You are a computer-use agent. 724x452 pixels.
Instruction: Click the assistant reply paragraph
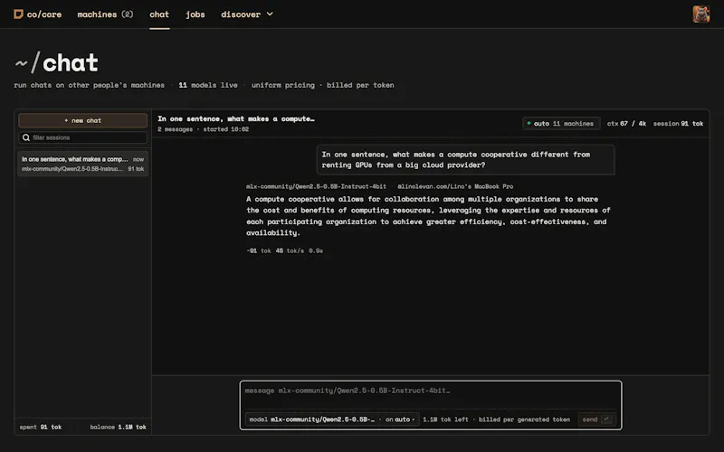pos(428,216)
